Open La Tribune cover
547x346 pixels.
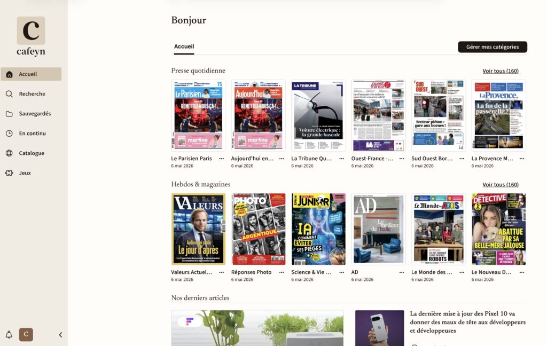click(x=318, y=115)
